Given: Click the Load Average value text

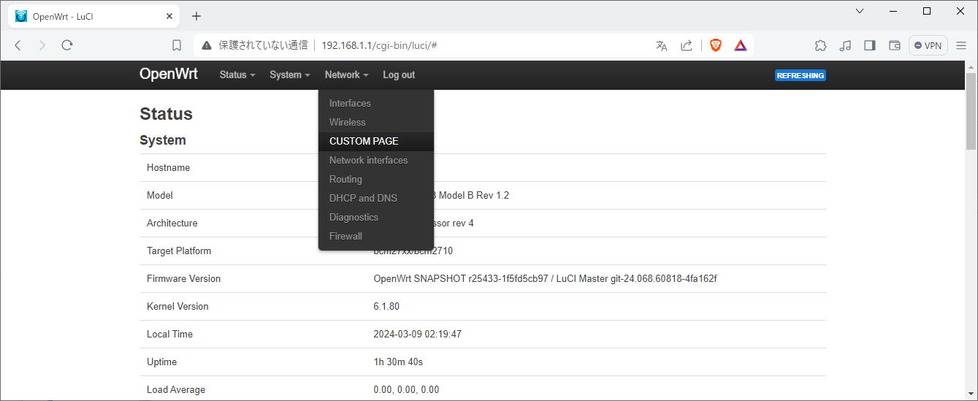Looking at the screenshot, I should (406, 390).
